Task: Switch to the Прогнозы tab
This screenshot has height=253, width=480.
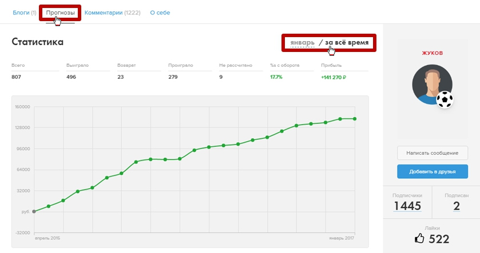Action: (x=60, y=13)
